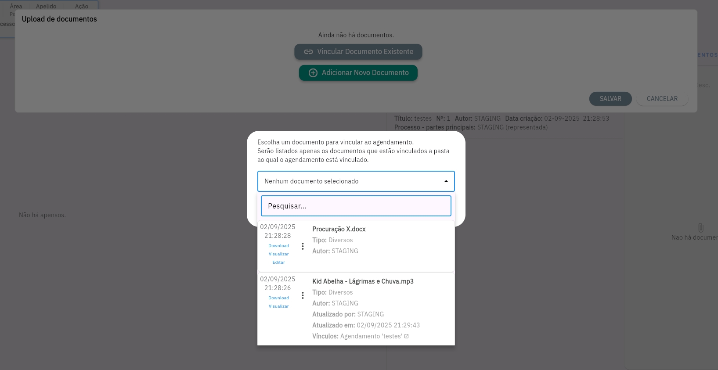Click into the Pesquisar search field
The image size is (718, 370).
356,206
